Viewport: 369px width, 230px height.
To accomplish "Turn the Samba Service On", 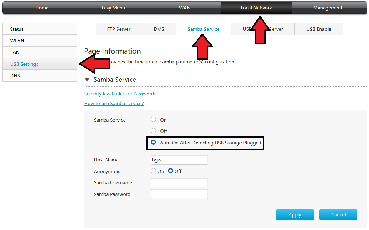I will pos(153,119).
